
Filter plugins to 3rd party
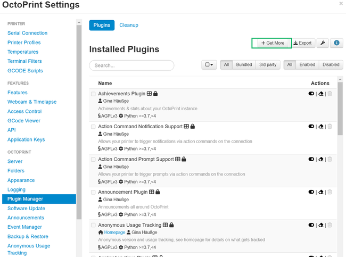click(268, 65)
